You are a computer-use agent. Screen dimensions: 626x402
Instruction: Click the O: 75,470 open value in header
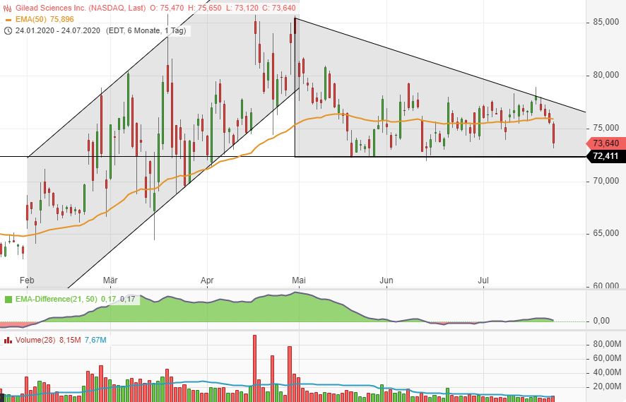coord(167,8)
